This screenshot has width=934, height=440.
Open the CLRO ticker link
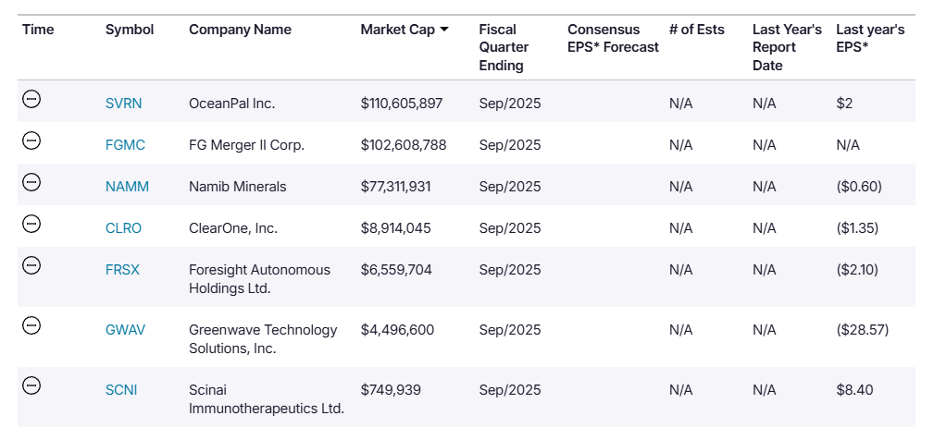[x=124, y=228]
